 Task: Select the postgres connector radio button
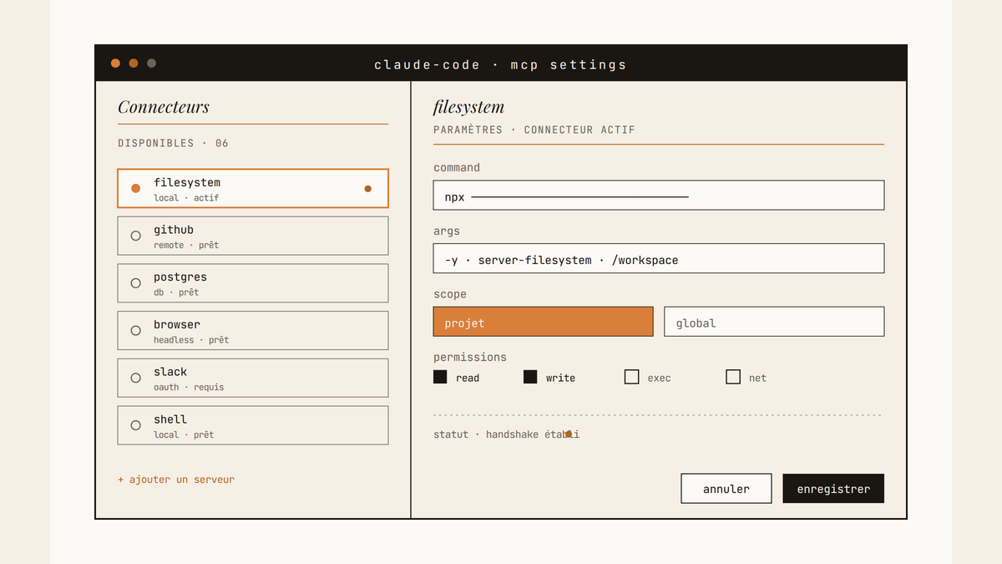(136, 283)
